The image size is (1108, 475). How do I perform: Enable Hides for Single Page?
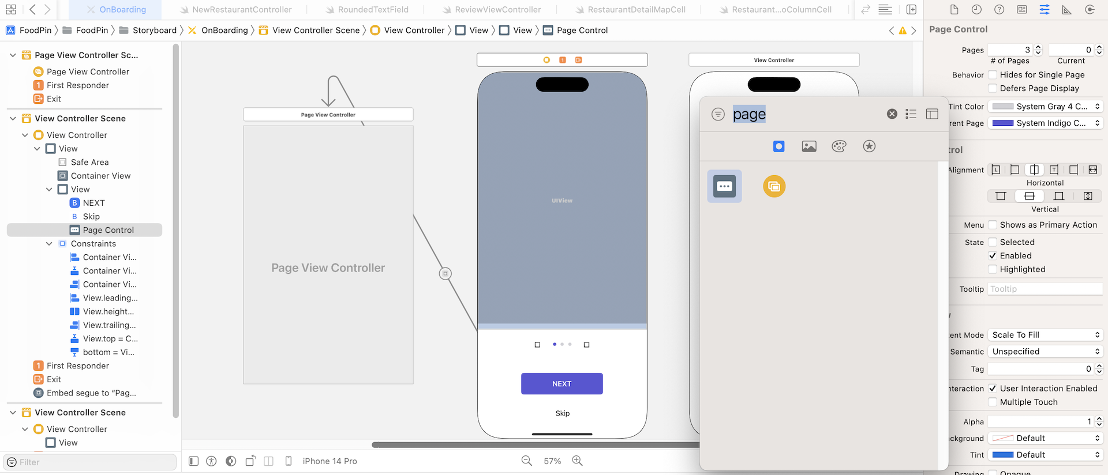pos(993,74)
